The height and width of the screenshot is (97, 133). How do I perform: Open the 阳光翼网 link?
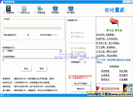coord(123,75)
